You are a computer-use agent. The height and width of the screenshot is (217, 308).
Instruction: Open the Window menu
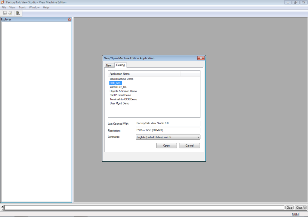point(34,7)
